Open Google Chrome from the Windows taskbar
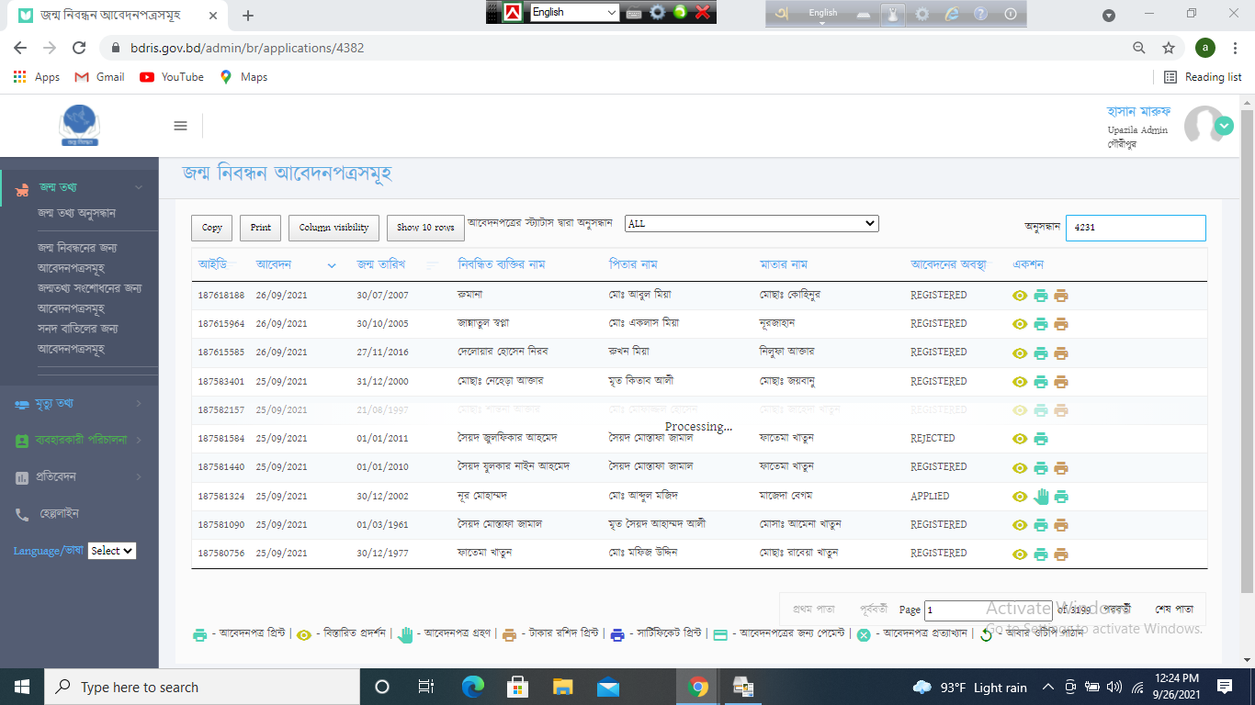 [698, 687]
